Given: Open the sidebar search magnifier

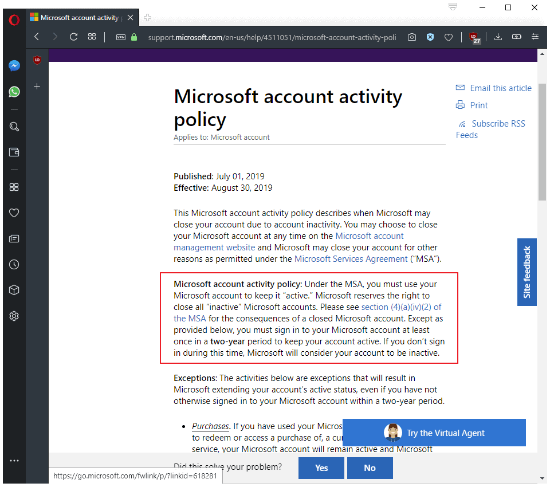Looking at the screenshot, I should coord(14,127).
